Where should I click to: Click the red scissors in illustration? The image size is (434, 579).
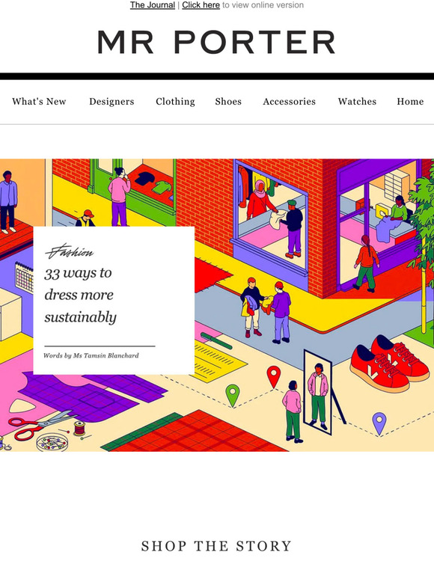click(x=40, y=425)
